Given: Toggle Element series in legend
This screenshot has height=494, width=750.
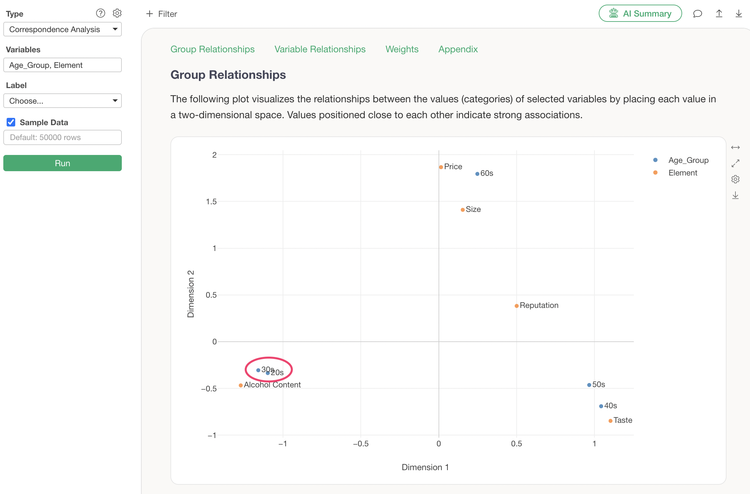Looking at the screenshot, I should pos(682,173).
